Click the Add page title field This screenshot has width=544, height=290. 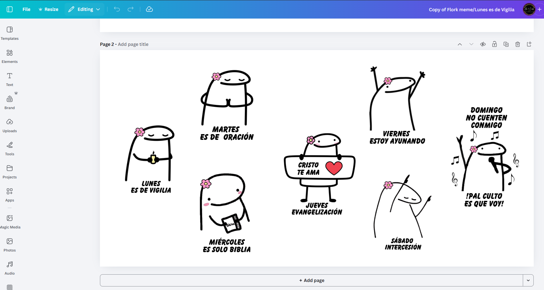coord(133,44)
